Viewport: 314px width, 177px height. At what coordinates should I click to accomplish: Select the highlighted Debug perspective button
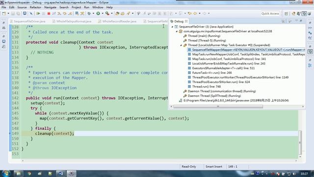pos(304,13)
